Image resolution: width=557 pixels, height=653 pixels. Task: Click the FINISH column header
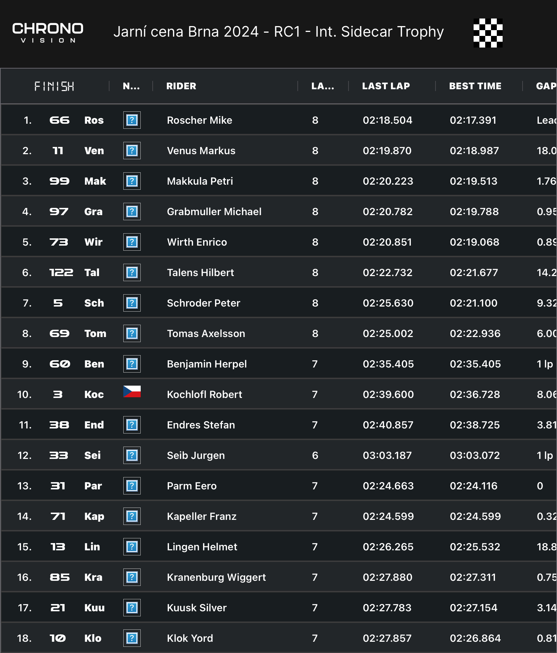[54, 86]
